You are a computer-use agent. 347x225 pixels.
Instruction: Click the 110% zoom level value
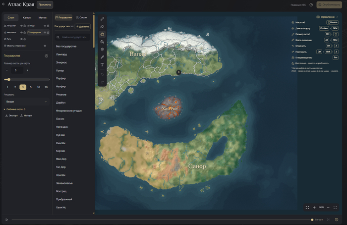321,207
